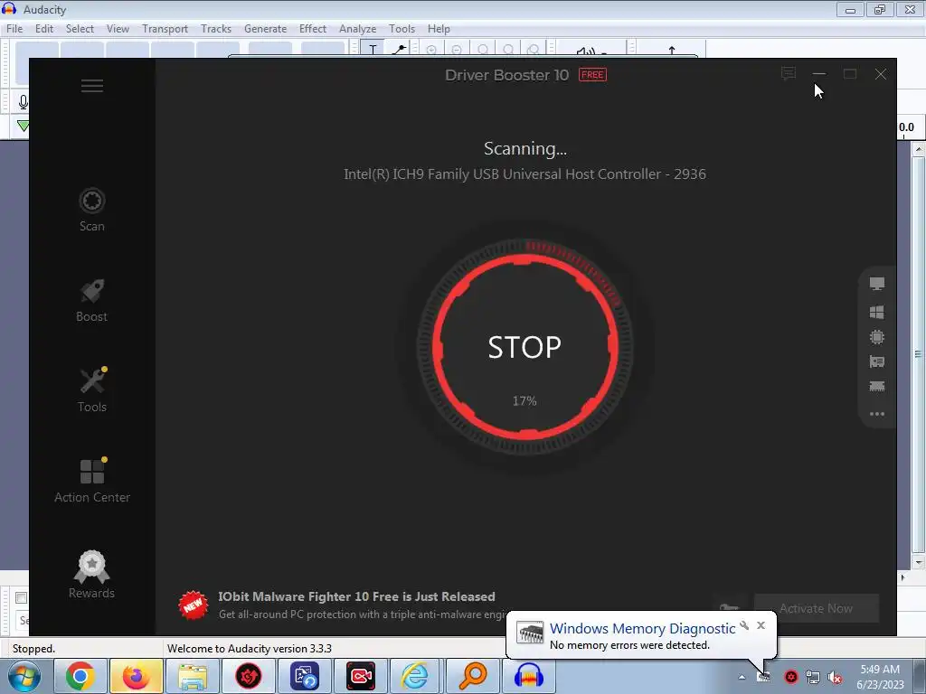Switch to Firefox in taskbar
Screen dimensions: 926x694
click(136, 676)
